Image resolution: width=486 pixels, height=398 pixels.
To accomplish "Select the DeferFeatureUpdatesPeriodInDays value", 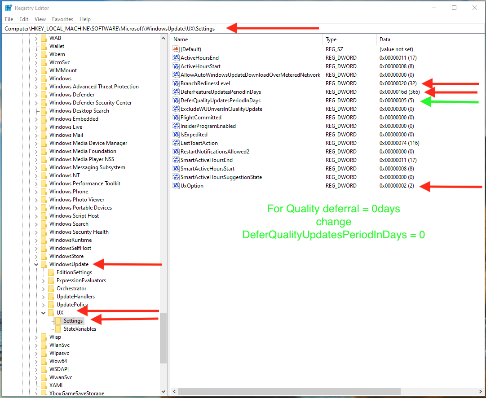I will [221, 92].
